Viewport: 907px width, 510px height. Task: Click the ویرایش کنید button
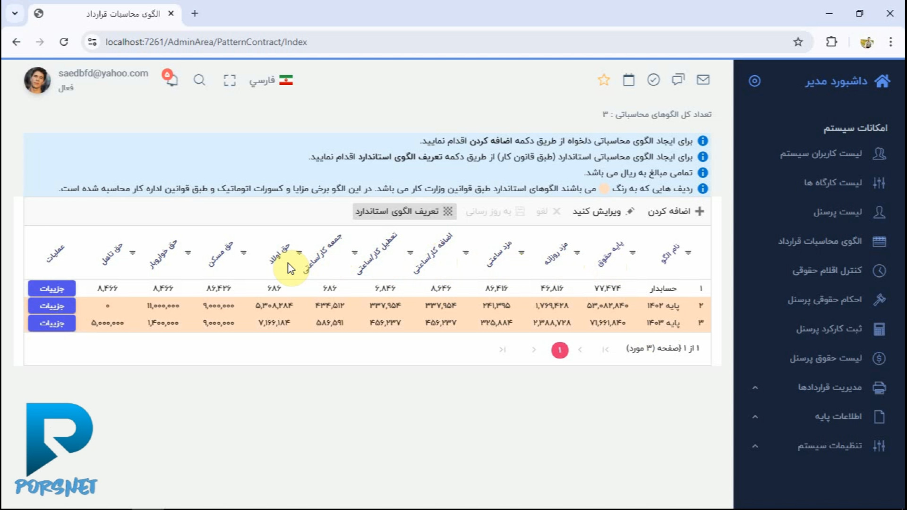[603, 211]
